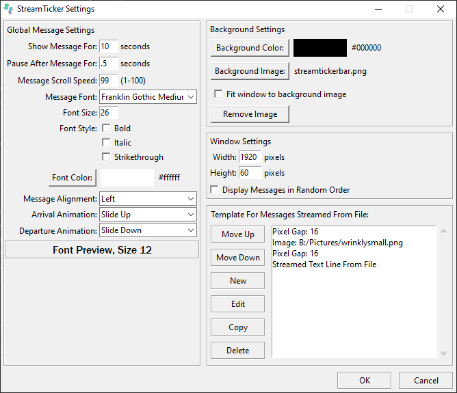Click the StreamTicker app icon in title bar
The width and height of the screenshot is (457, 393).
coord(8,9)
